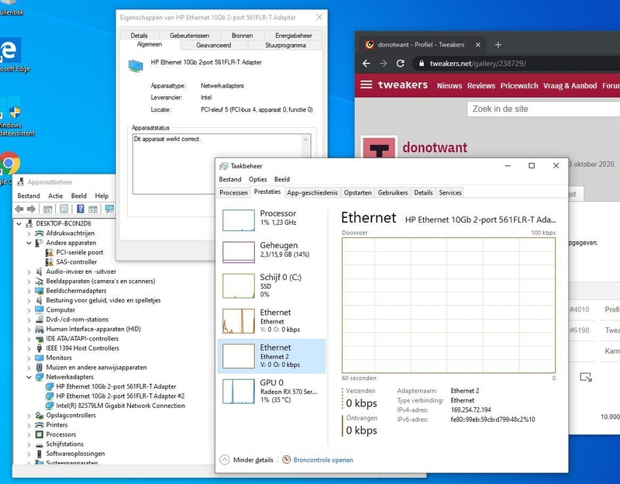Click the Broncontrole openen link
The width and height of the screenshot is (620, 484).
click(323, 460)
